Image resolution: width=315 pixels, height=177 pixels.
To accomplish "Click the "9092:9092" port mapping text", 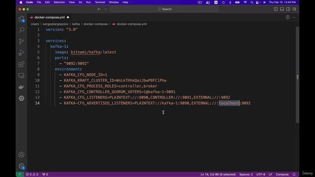I will tap(76, 63).
